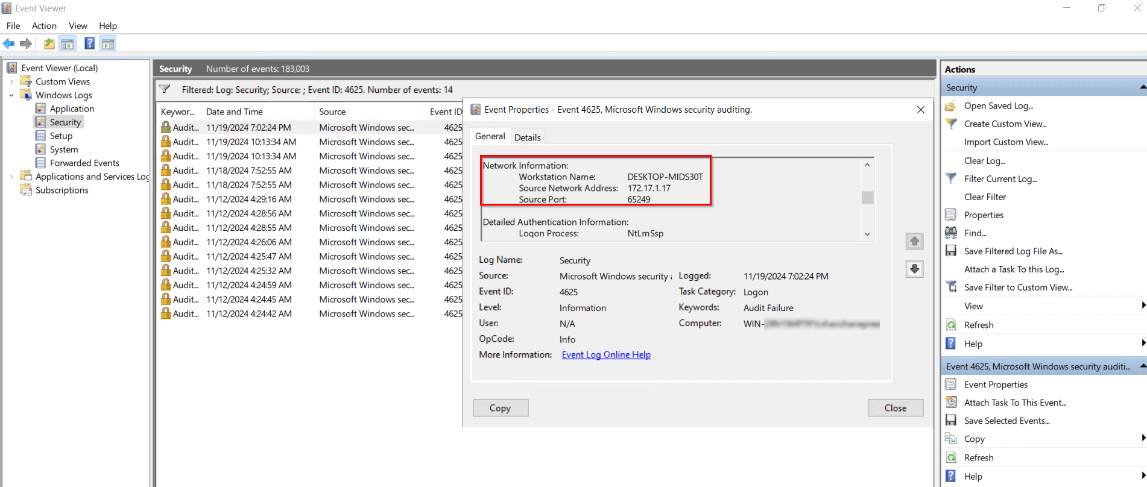Select the System log in tree
Image resolution: width=1147 pixels, height=487 pixels.
(x=64, y=149)
